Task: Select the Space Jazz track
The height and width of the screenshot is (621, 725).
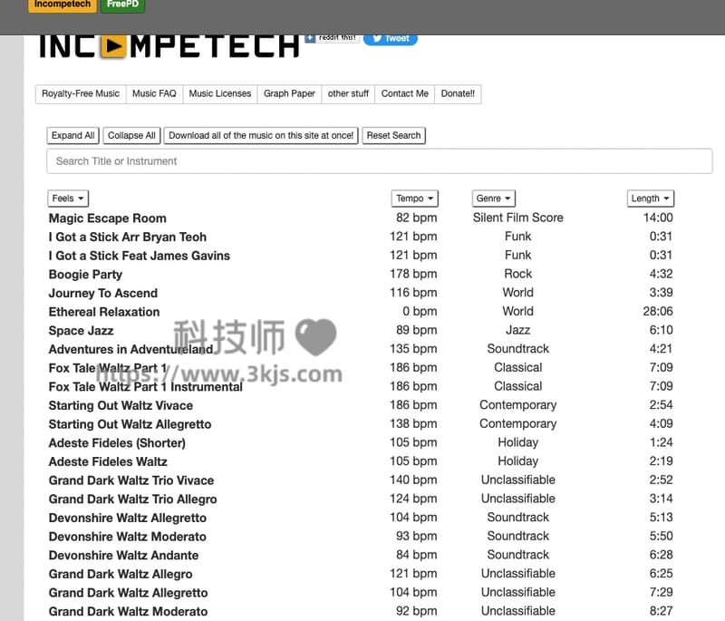Action: pos(81,331)
